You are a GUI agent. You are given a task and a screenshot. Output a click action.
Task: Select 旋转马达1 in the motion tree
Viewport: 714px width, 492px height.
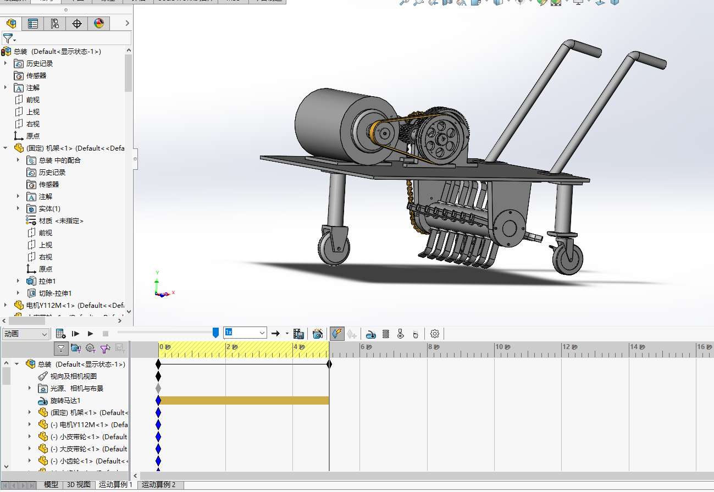65,401
